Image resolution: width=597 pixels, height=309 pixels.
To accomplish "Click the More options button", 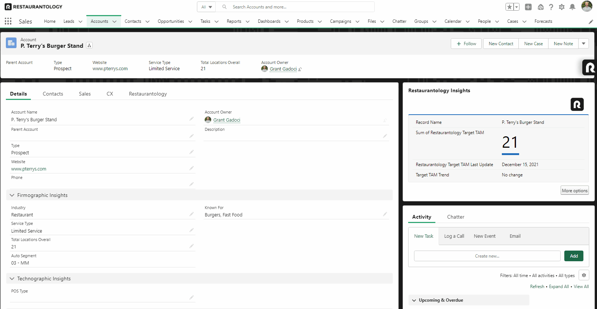I will [x=575, y=190].
